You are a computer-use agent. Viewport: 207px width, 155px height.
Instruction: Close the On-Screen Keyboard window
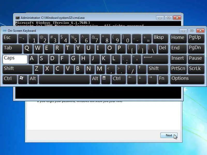tap(200, 30)
